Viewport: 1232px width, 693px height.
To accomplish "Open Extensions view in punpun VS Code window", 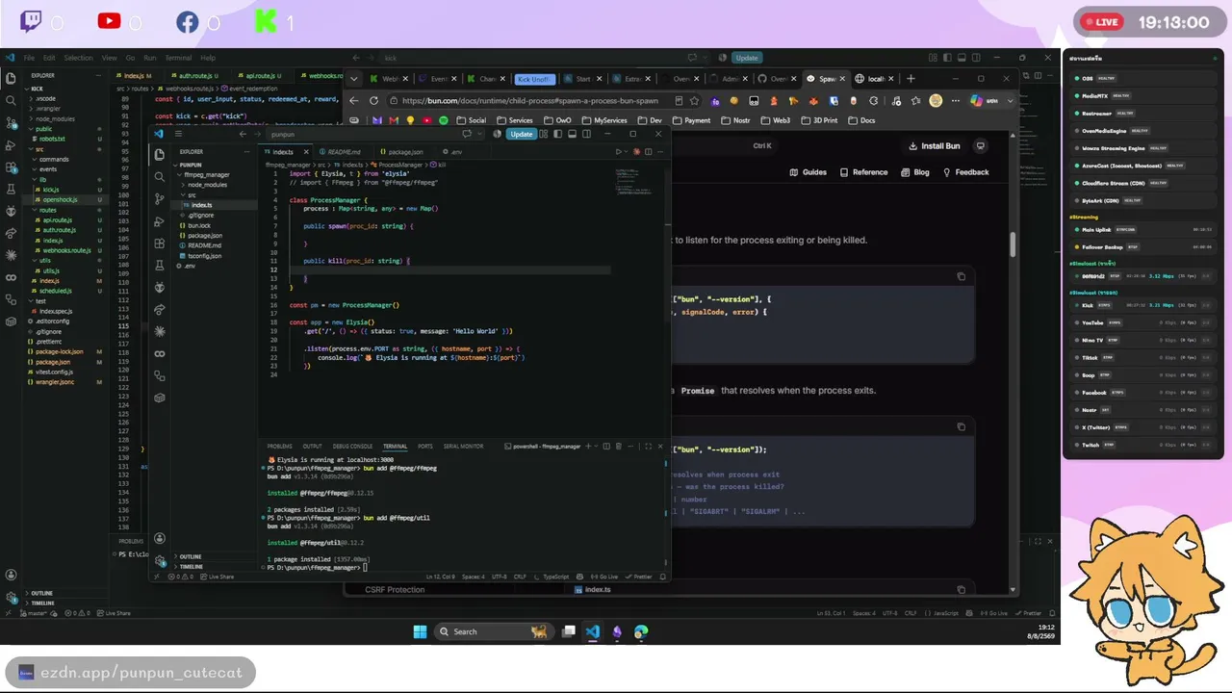I will (x=160, y=244).
